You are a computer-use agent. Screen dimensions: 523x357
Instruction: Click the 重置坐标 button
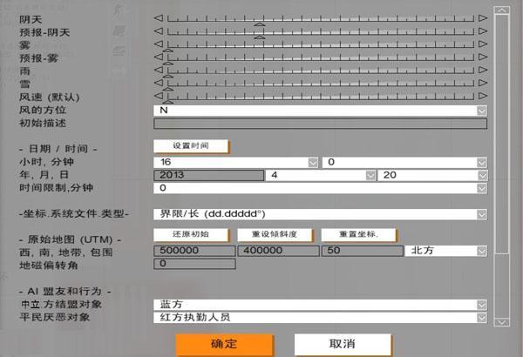[358, 234]
